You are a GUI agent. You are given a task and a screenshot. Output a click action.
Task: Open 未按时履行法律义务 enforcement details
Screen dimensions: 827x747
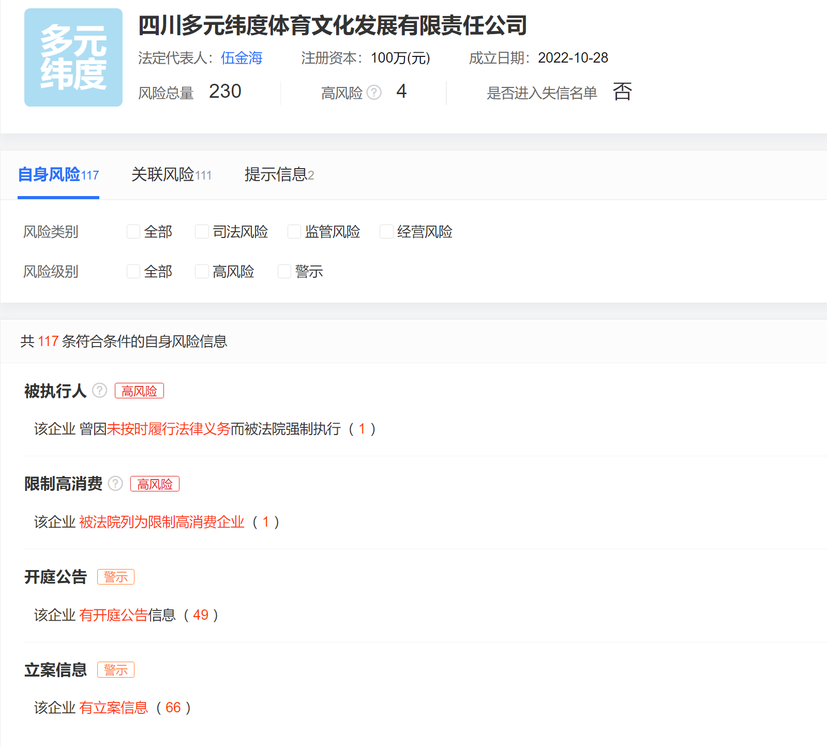169,429
